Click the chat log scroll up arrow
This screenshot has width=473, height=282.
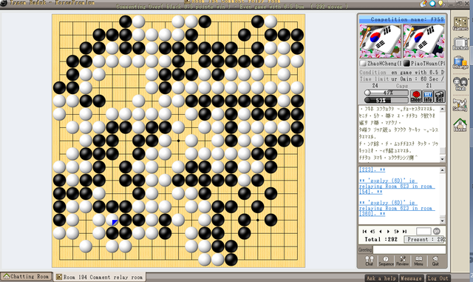click(x=442, y=170)
